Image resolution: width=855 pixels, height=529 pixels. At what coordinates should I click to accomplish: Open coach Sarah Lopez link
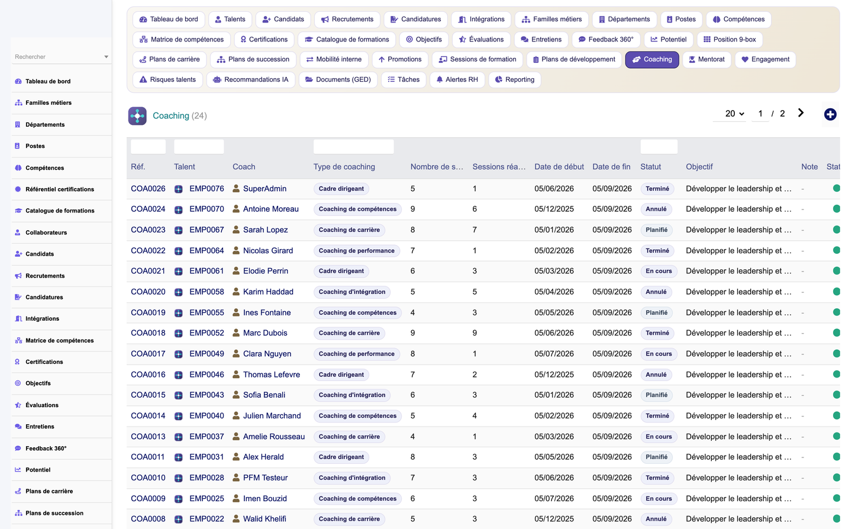click(x=266, y=230)
